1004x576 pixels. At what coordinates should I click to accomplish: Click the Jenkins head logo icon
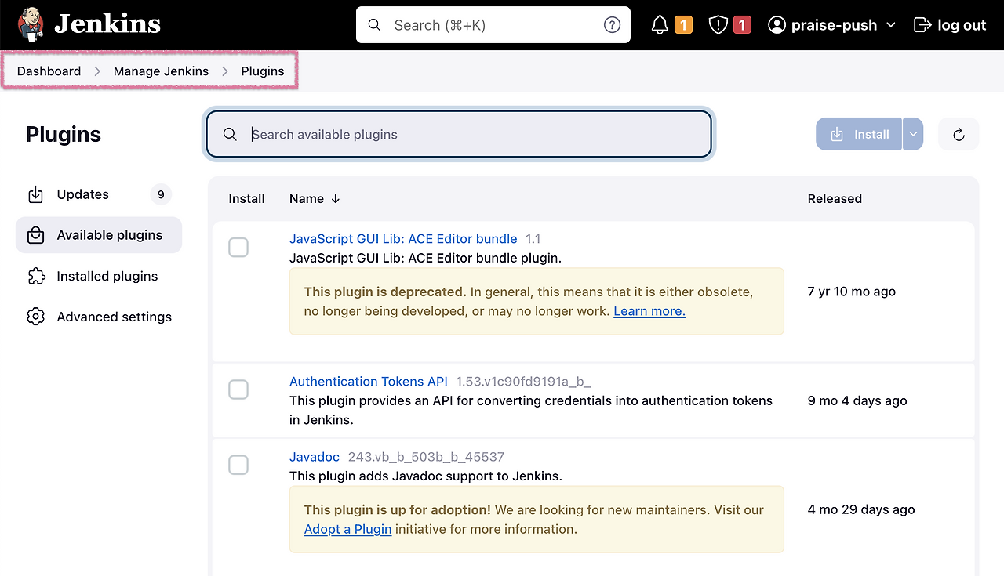coord(30,24)
